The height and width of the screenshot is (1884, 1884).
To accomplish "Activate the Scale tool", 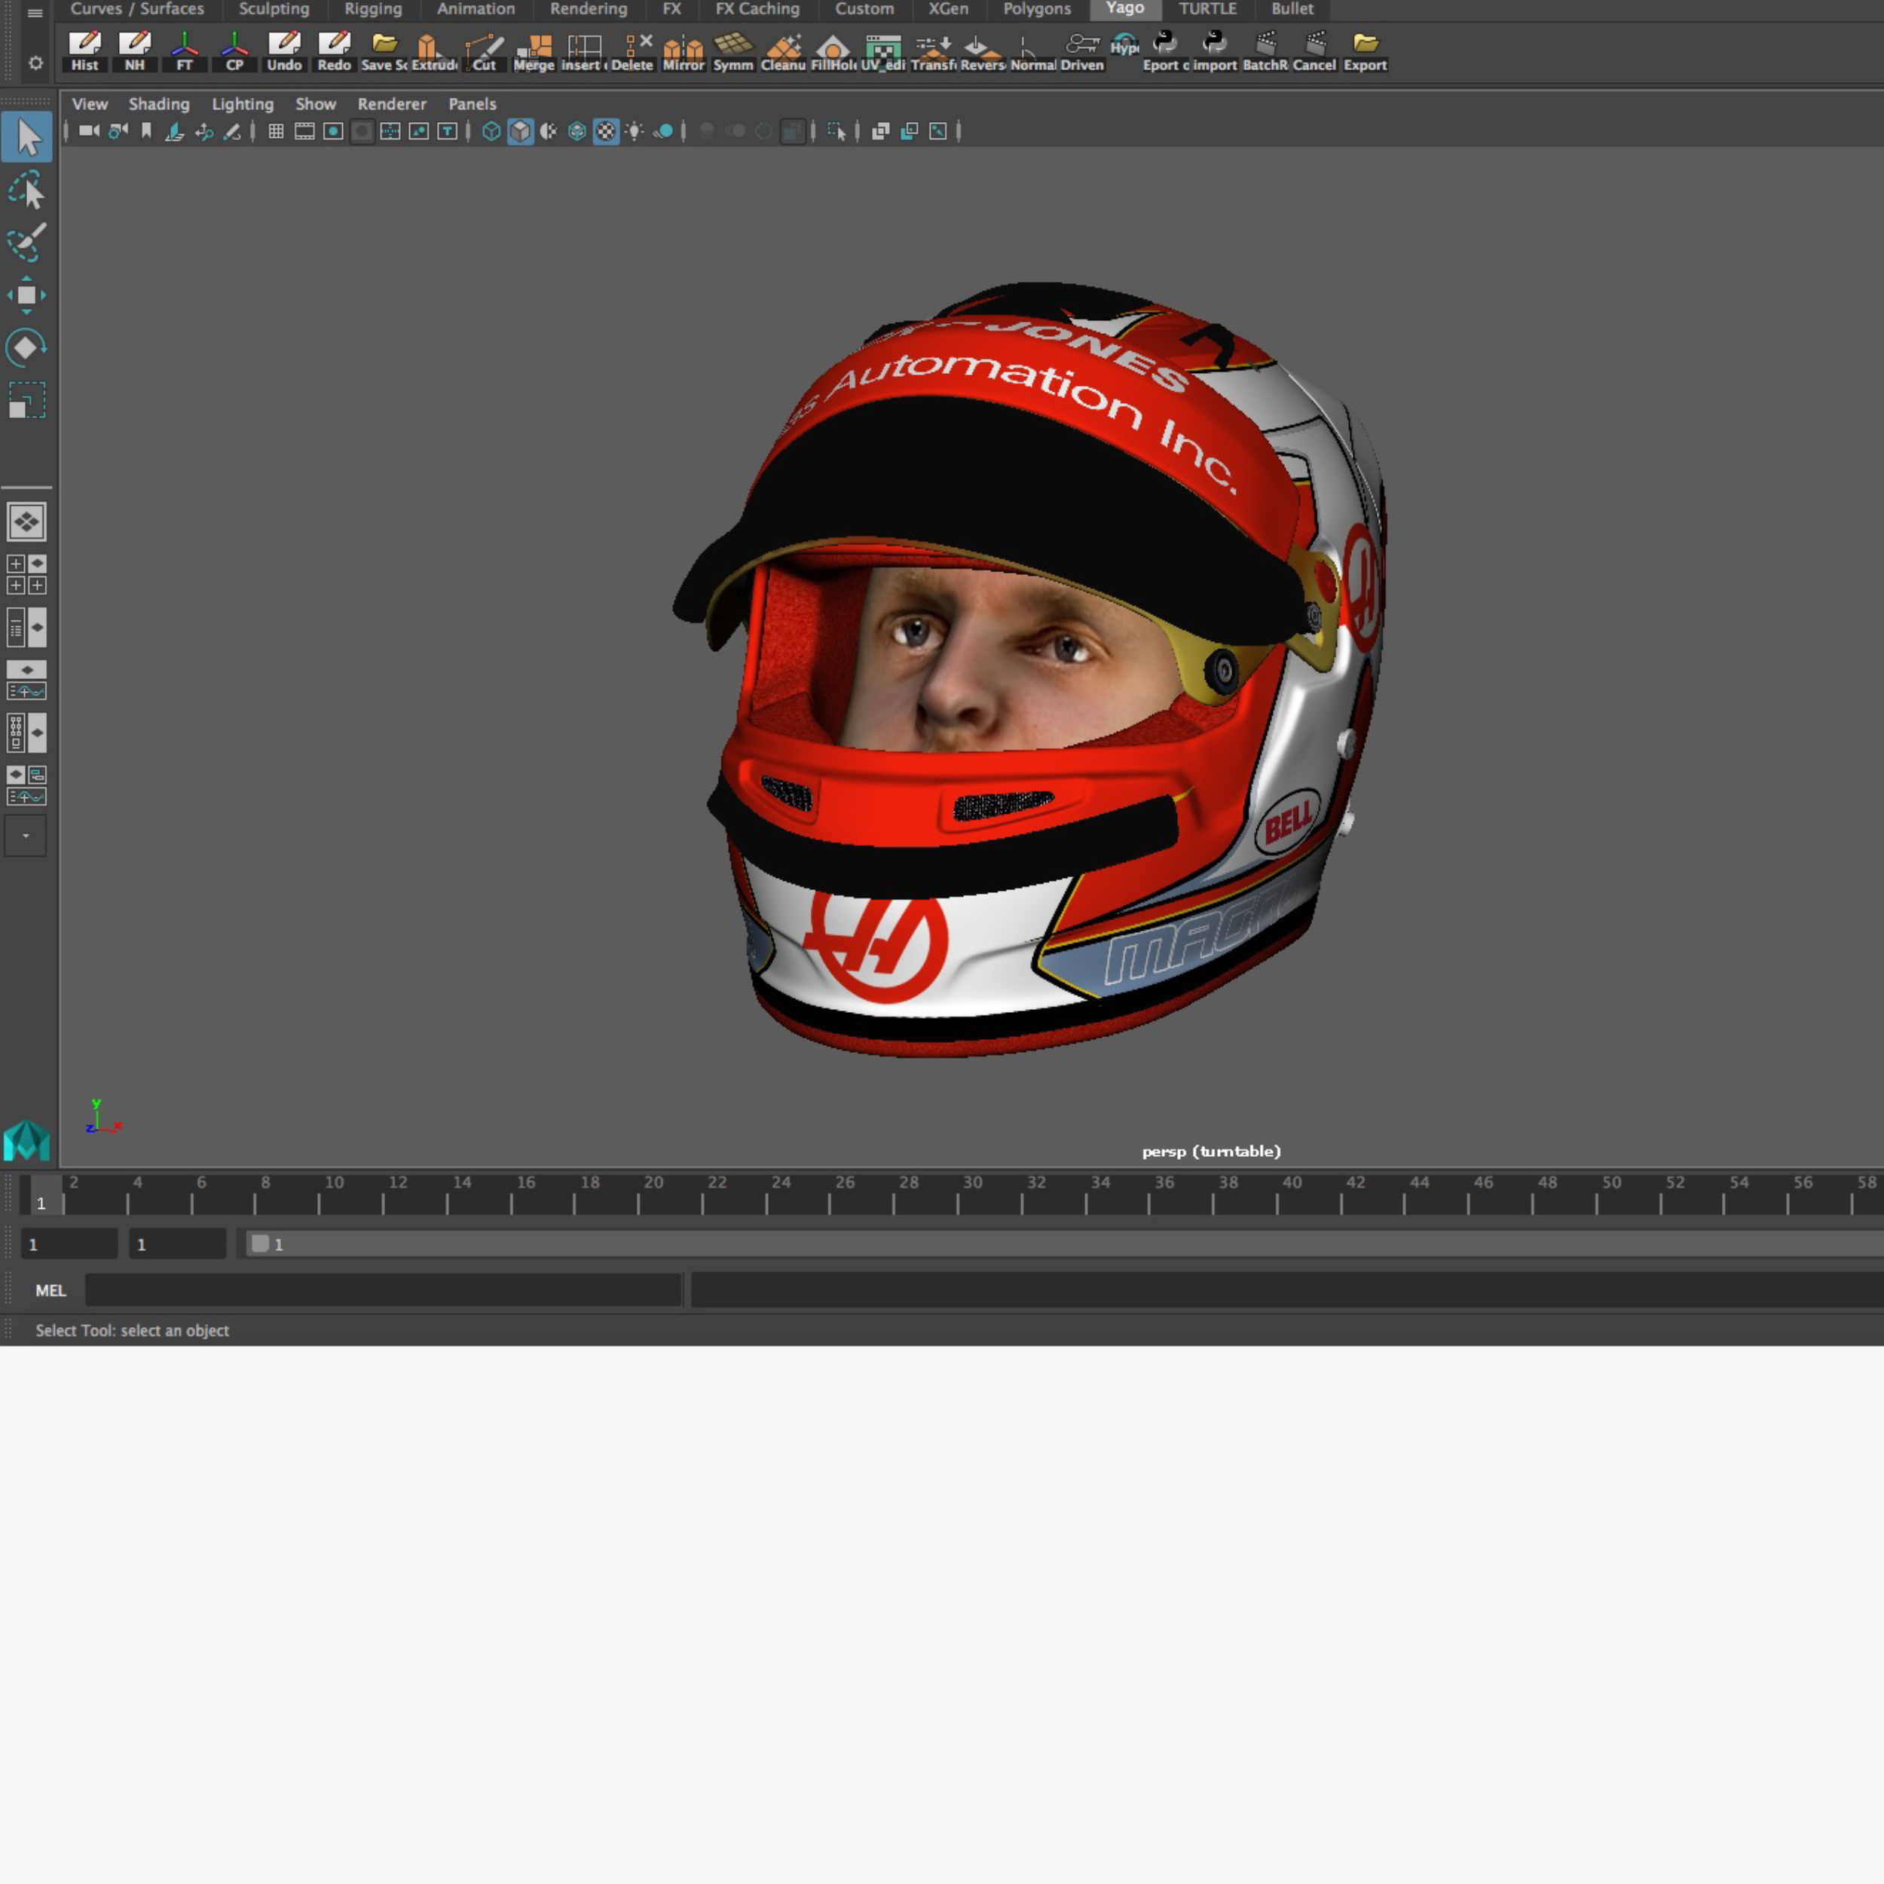I will (26, 400).
